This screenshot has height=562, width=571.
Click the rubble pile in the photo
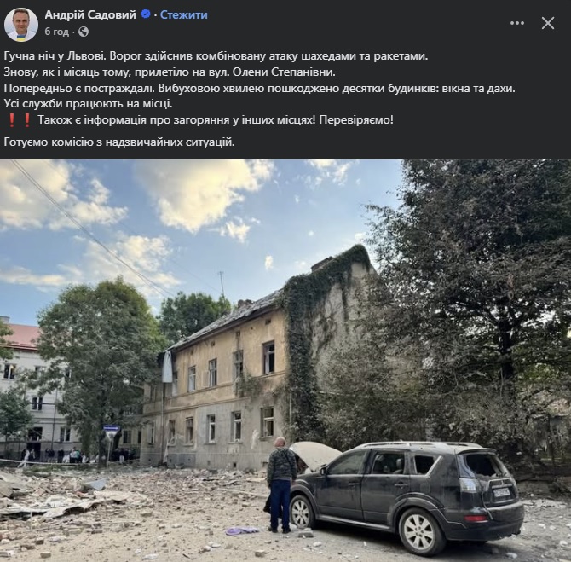(72, 497)
